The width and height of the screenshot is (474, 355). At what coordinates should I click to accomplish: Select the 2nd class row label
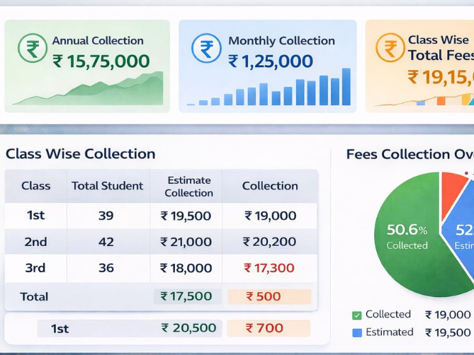click(x=35, y=242)
